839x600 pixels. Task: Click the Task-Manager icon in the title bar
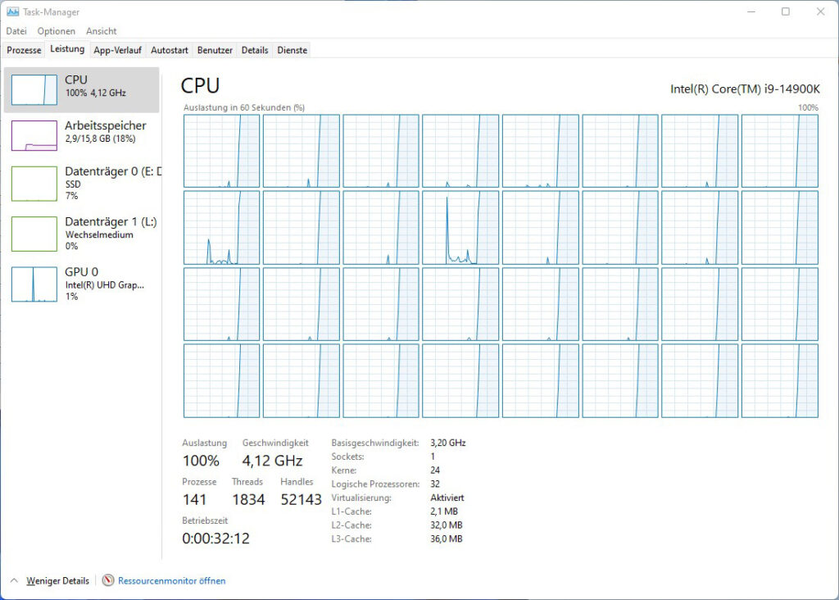pyautogui.click(x=11, y=11)
